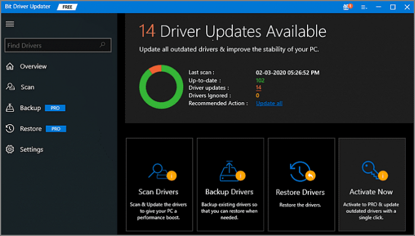
Task: Select the Restore Drivers card title
Action: (300, 192)
